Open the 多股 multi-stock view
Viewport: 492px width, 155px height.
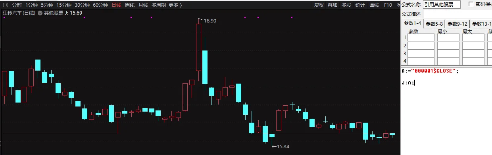(346, 5)
